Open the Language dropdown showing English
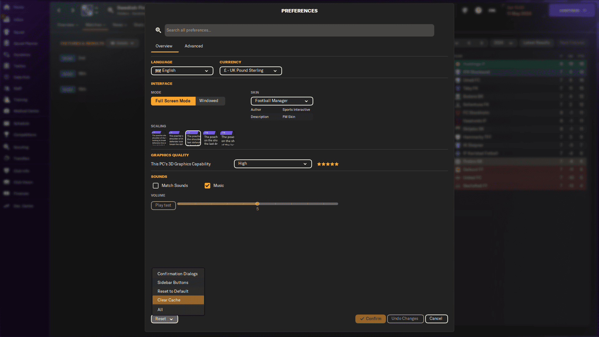The width and height of the screenshot is (599, 337). click(x=182, y=71)
